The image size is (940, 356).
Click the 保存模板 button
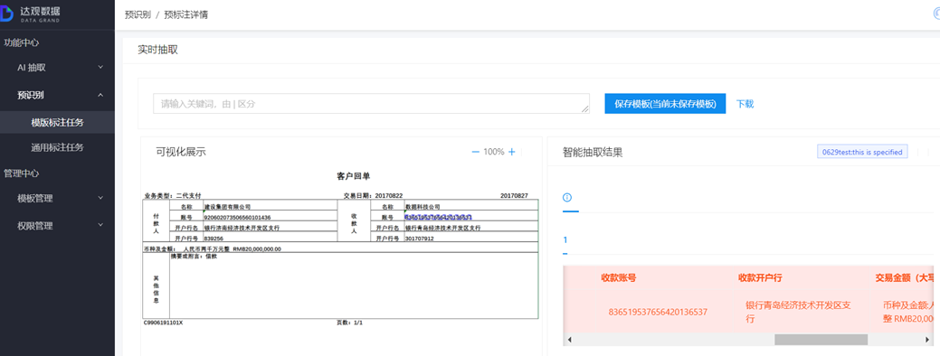[665, 104]
